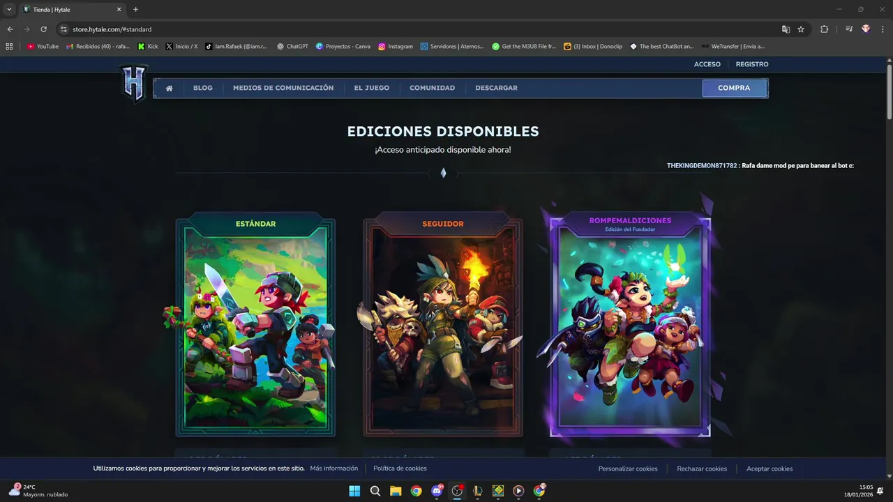This screenshot has width=893, height=502.
Task: Open the ChatGPT bookmark
Action: (x=292, y=47)
